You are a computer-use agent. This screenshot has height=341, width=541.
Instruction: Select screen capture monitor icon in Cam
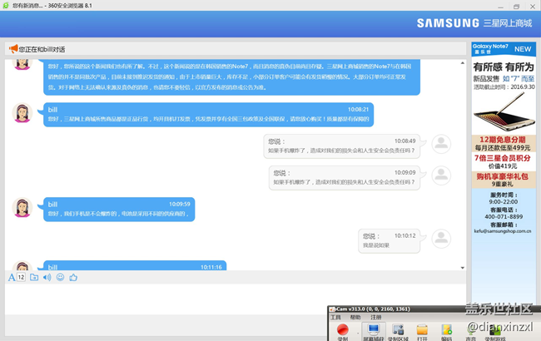[x=374, y=331]
